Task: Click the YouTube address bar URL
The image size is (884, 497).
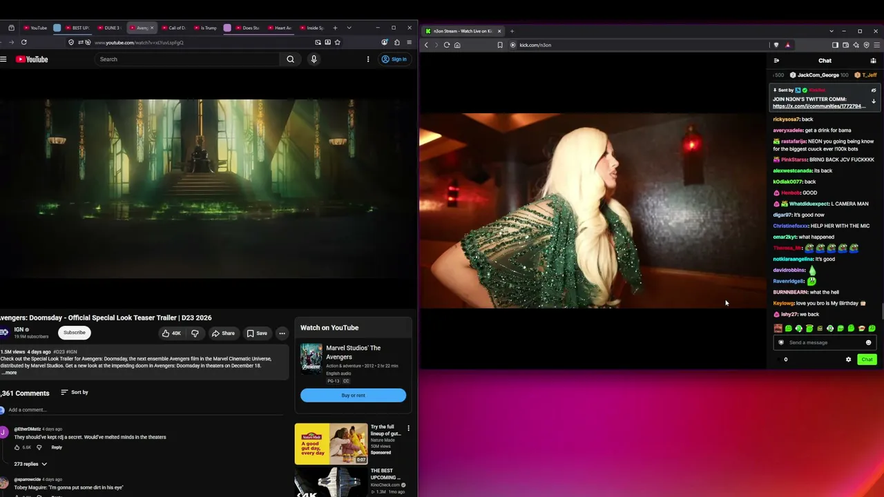Action: tap(139, 43)
